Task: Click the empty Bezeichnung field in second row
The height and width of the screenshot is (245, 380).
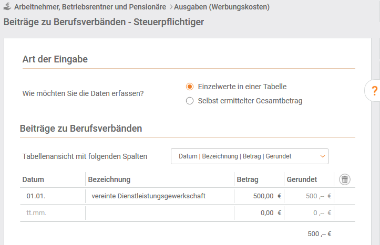Action: [160, 213]
